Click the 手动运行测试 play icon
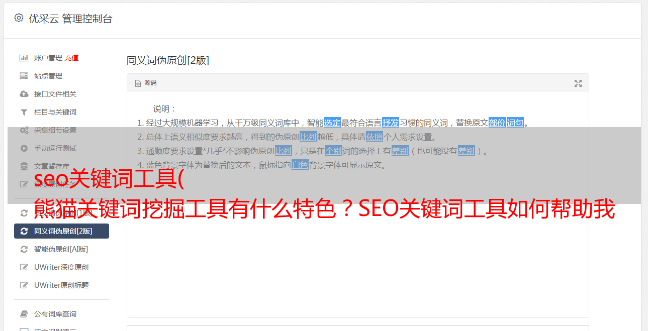The image size is (648, 331). point(24,148)
